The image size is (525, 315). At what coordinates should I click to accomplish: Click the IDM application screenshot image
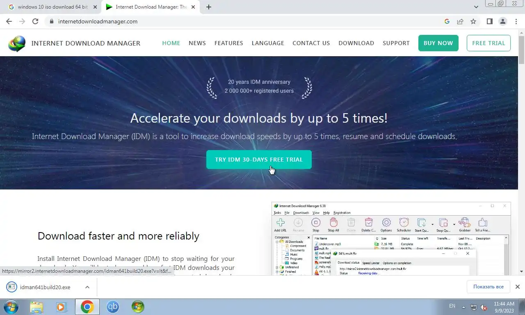pyautogui.click(x=391, y=238)
